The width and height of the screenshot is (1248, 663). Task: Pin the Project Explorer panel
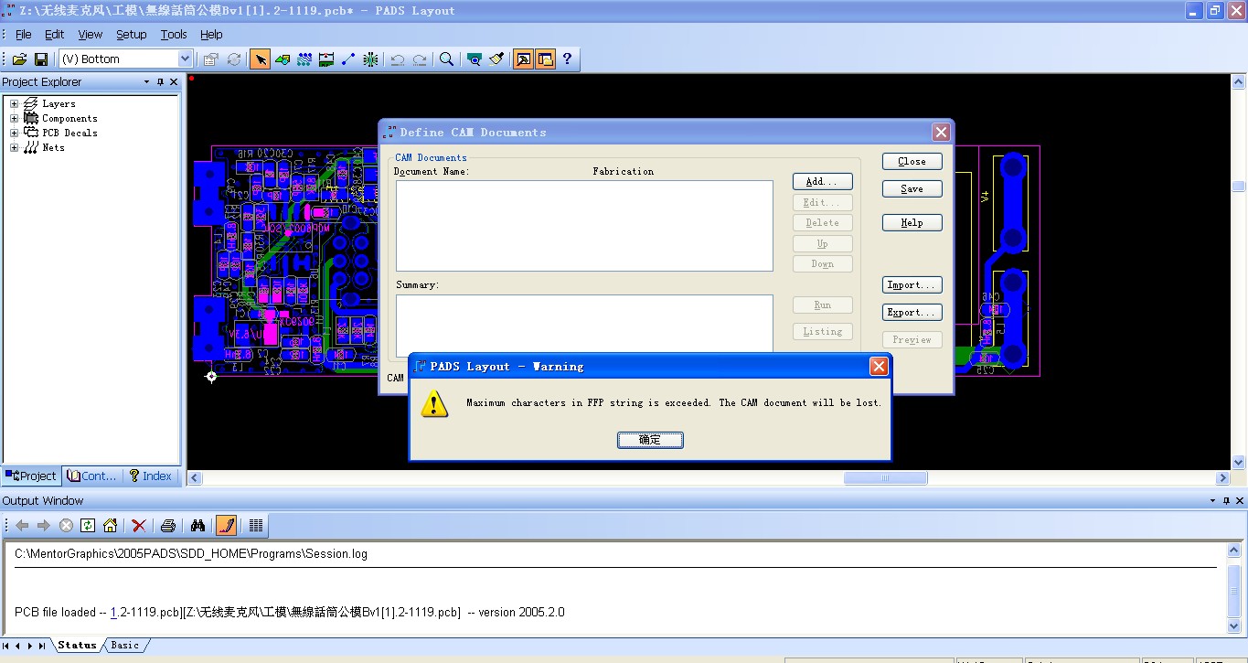coord(160,82)
